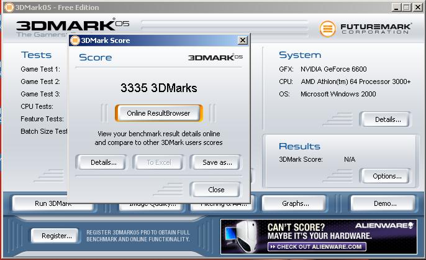426x260 pixels.
Task: Click the Results section heading
Action: click(x=299, y=146)
